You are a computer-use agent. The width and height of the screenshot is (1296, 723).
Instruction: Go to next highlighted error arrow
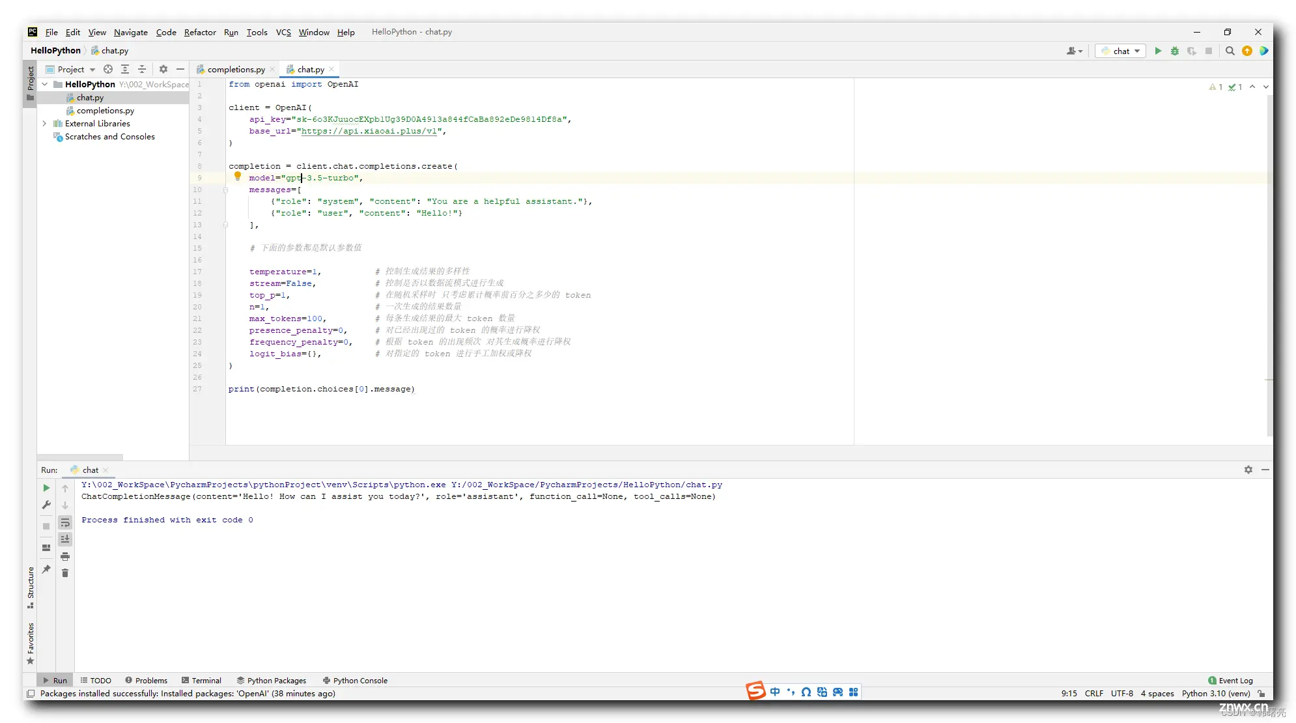point(1265,87)
